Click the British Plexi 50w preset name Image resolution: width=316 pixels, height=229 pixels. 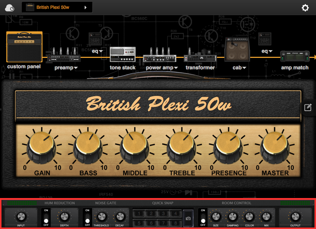click(x=53, y=7)
